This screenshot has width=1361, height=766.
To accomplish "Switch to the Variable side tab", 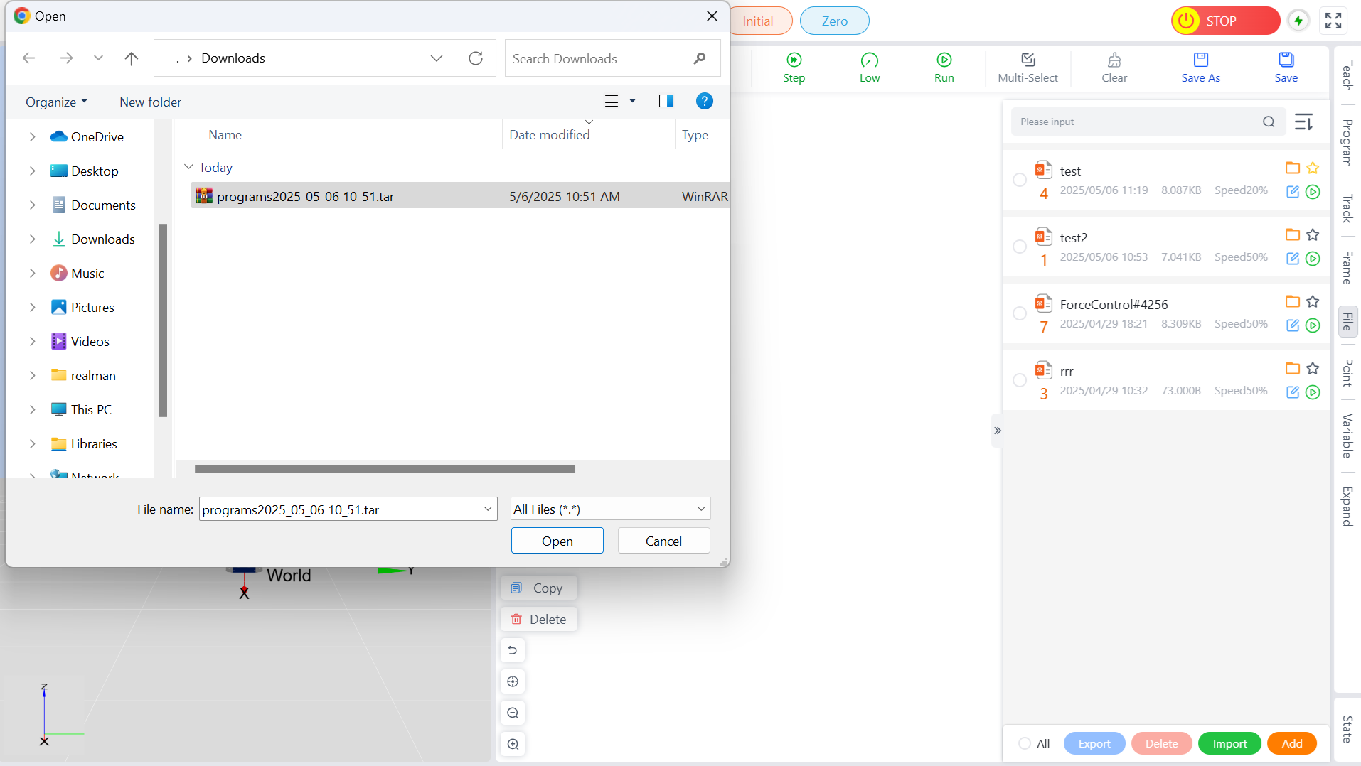I will click(x=1347, y=436).
